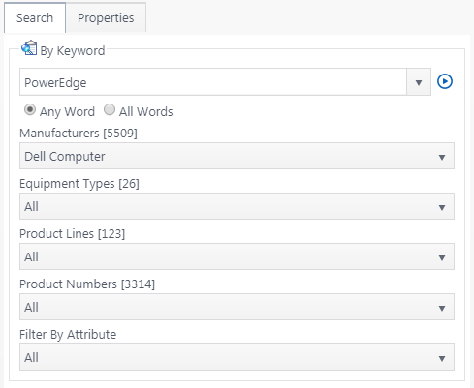The image size is (474, 388).
Task: Click the By Keyword label text
Action: click(x=73, y=51)
